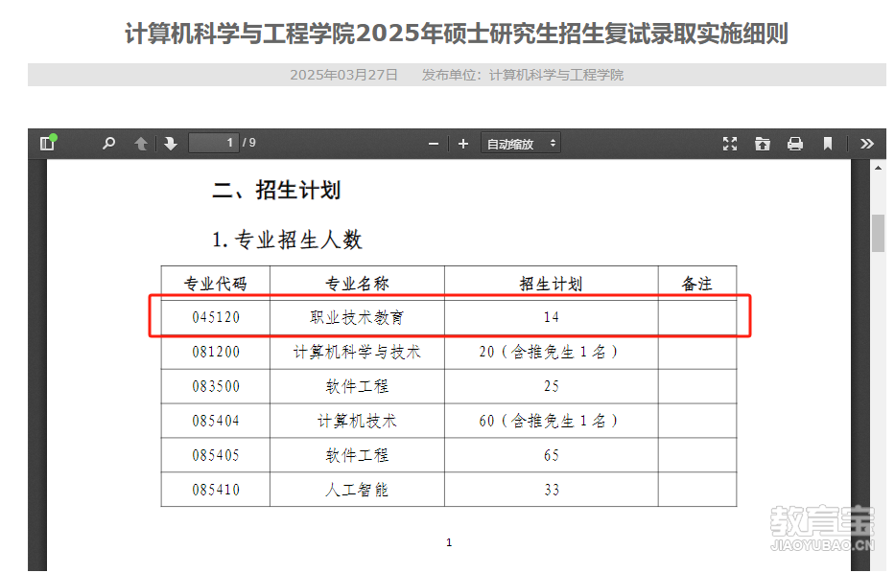895x573 pixels.
Task: Expand the more tools chevron menu
Action: click(867, 144)
